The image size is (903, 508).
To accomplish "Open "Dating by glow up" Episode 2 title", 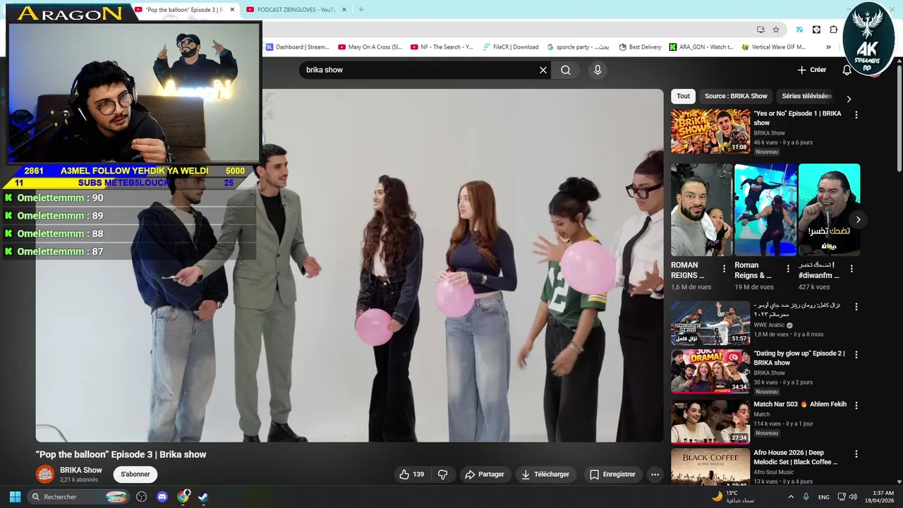I will click(x=799, y=358).
